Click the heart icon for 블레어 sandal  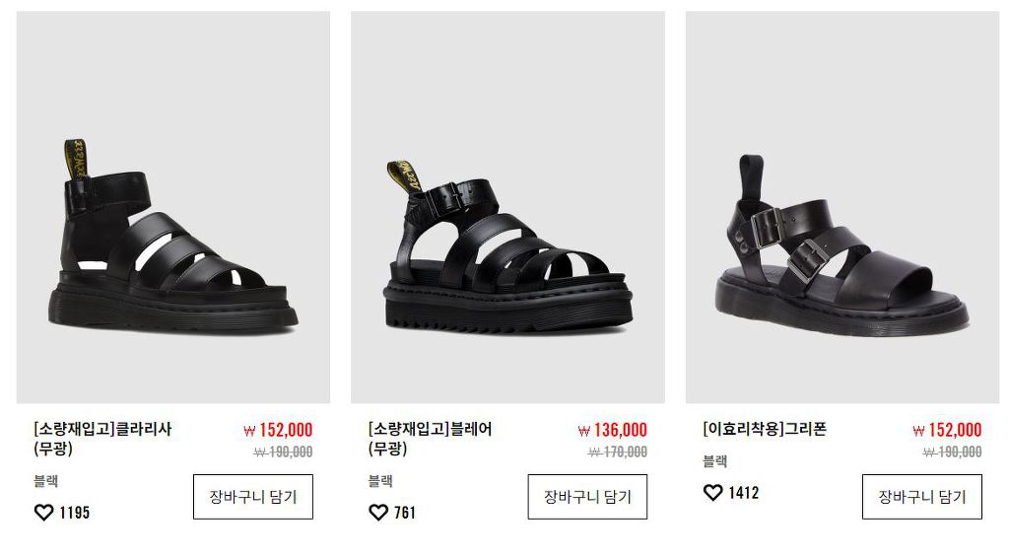pyautogui.click(x=378, y=513)
